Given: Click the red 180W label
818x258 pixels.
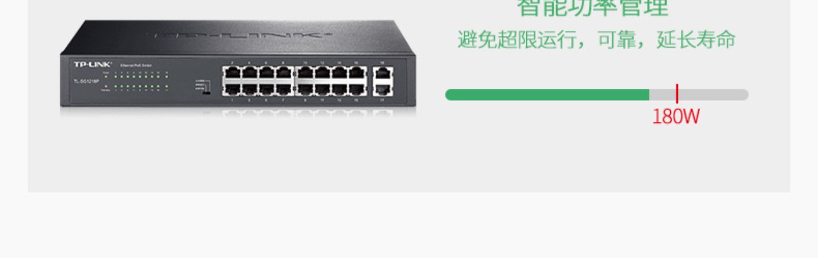Looking at the screenshot, I should pos(676,116).
